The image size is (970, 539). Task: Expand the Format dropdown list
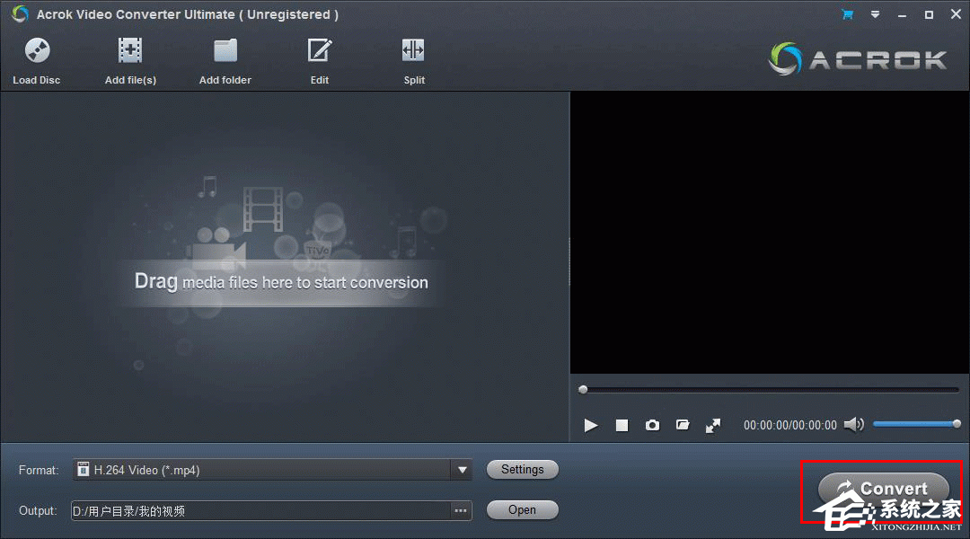[463, 470]
